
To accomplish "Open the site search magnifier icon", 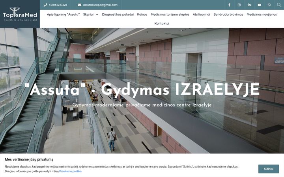I will click(279, 5).
